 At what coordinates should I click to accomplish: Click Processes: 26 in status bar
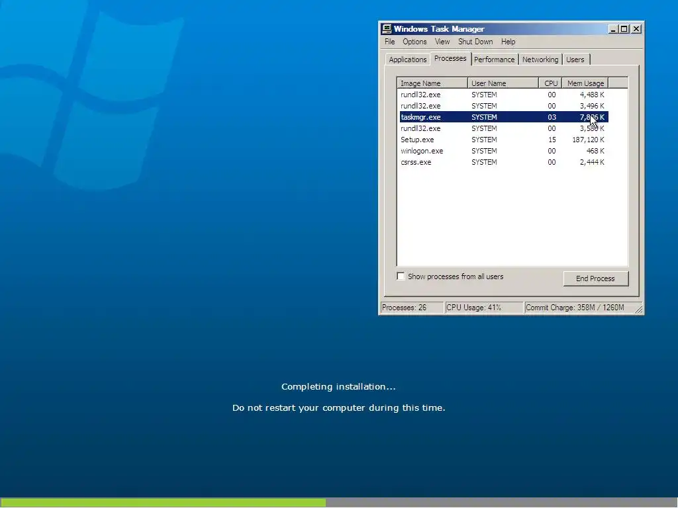pos(411,308)
